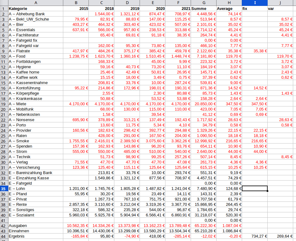Viewport: 296px width, 241px height.
Task: Click the 'fix' header cell
Action: tap(254, 9)
